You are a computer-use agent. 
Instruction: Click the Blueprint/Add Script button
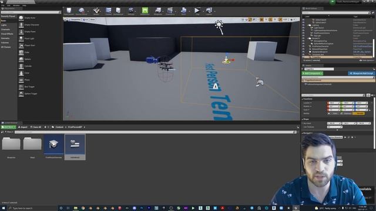[x=361, y=73]
